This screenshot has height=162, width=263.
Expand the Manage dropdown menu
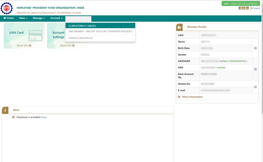coord(39,18)
